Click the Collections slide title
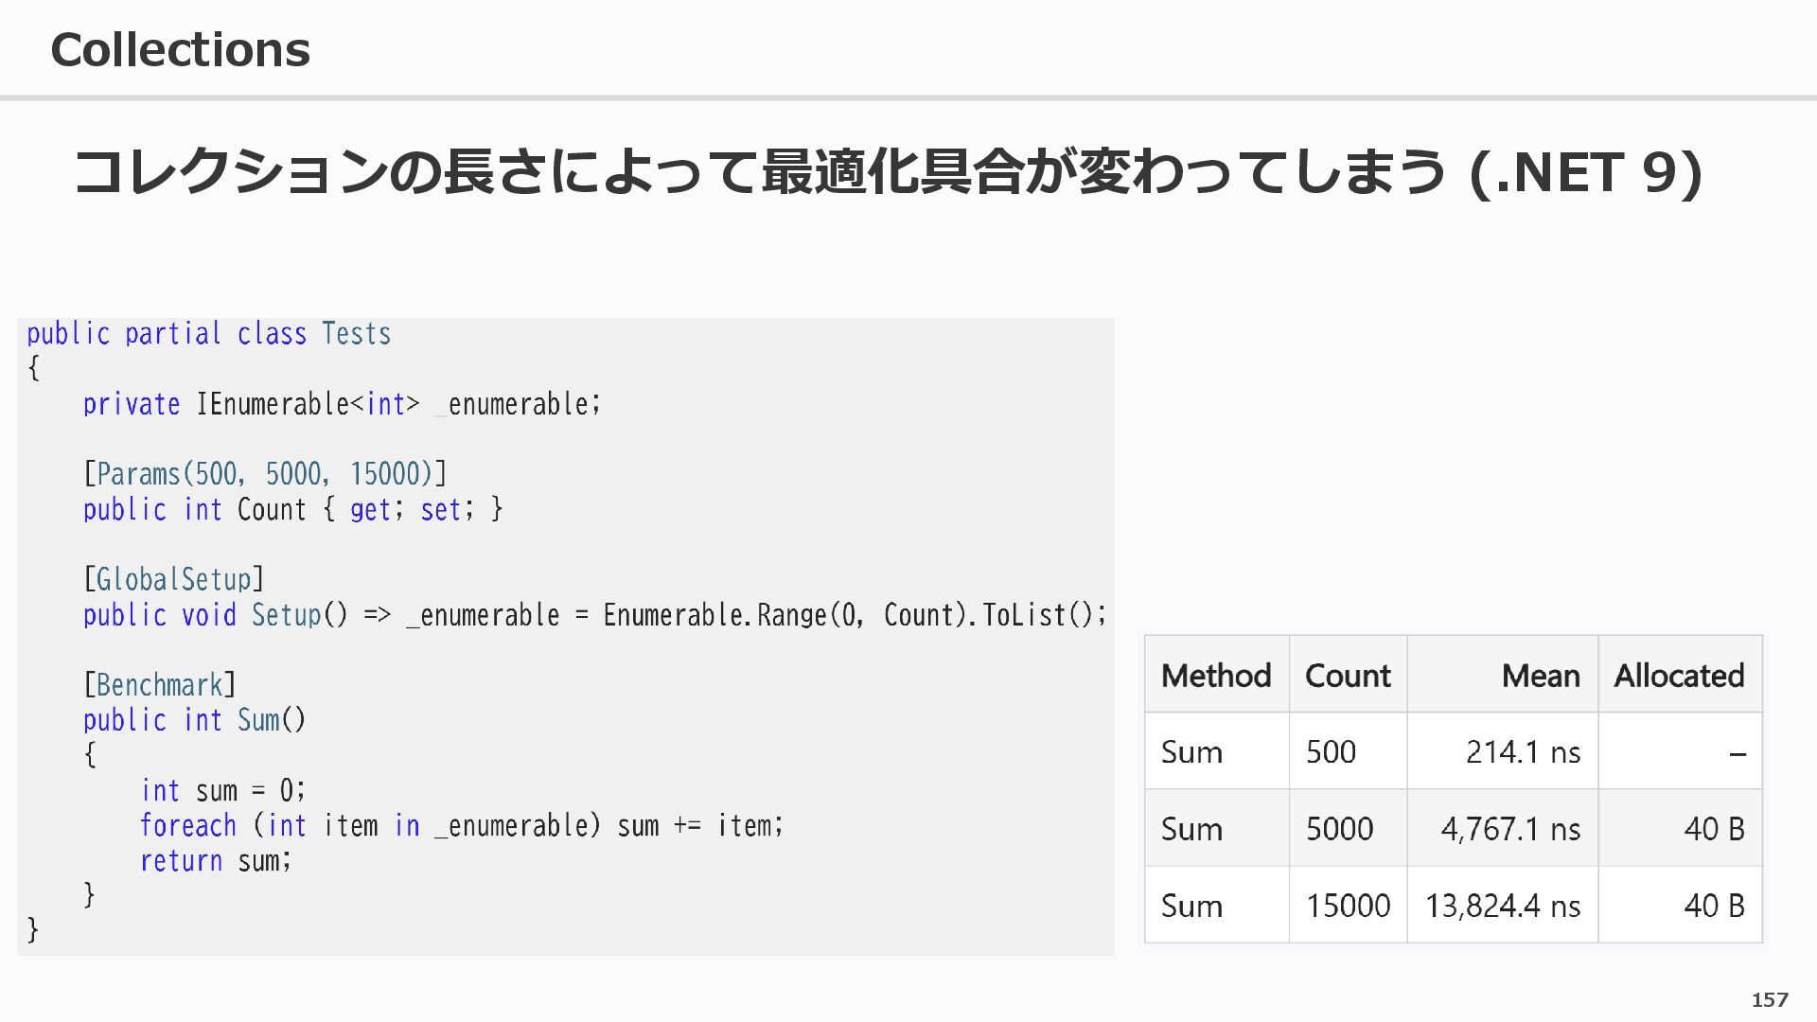 coord(180,49)
